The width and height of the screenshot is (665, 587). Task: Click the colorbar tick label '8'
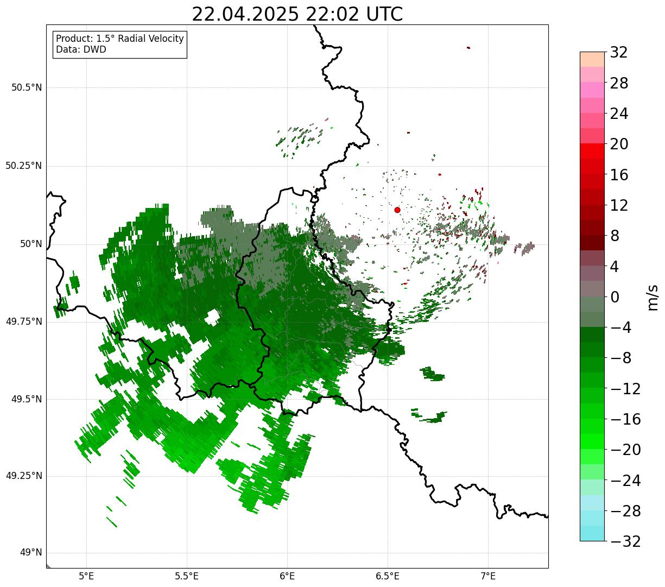615,236
